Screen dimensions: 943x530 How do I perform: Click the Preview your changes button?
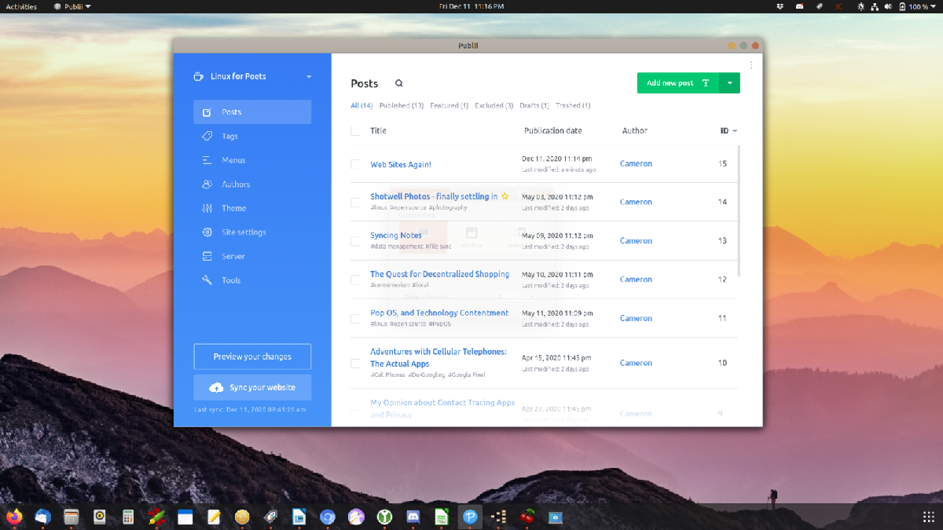tap(252, 356)
